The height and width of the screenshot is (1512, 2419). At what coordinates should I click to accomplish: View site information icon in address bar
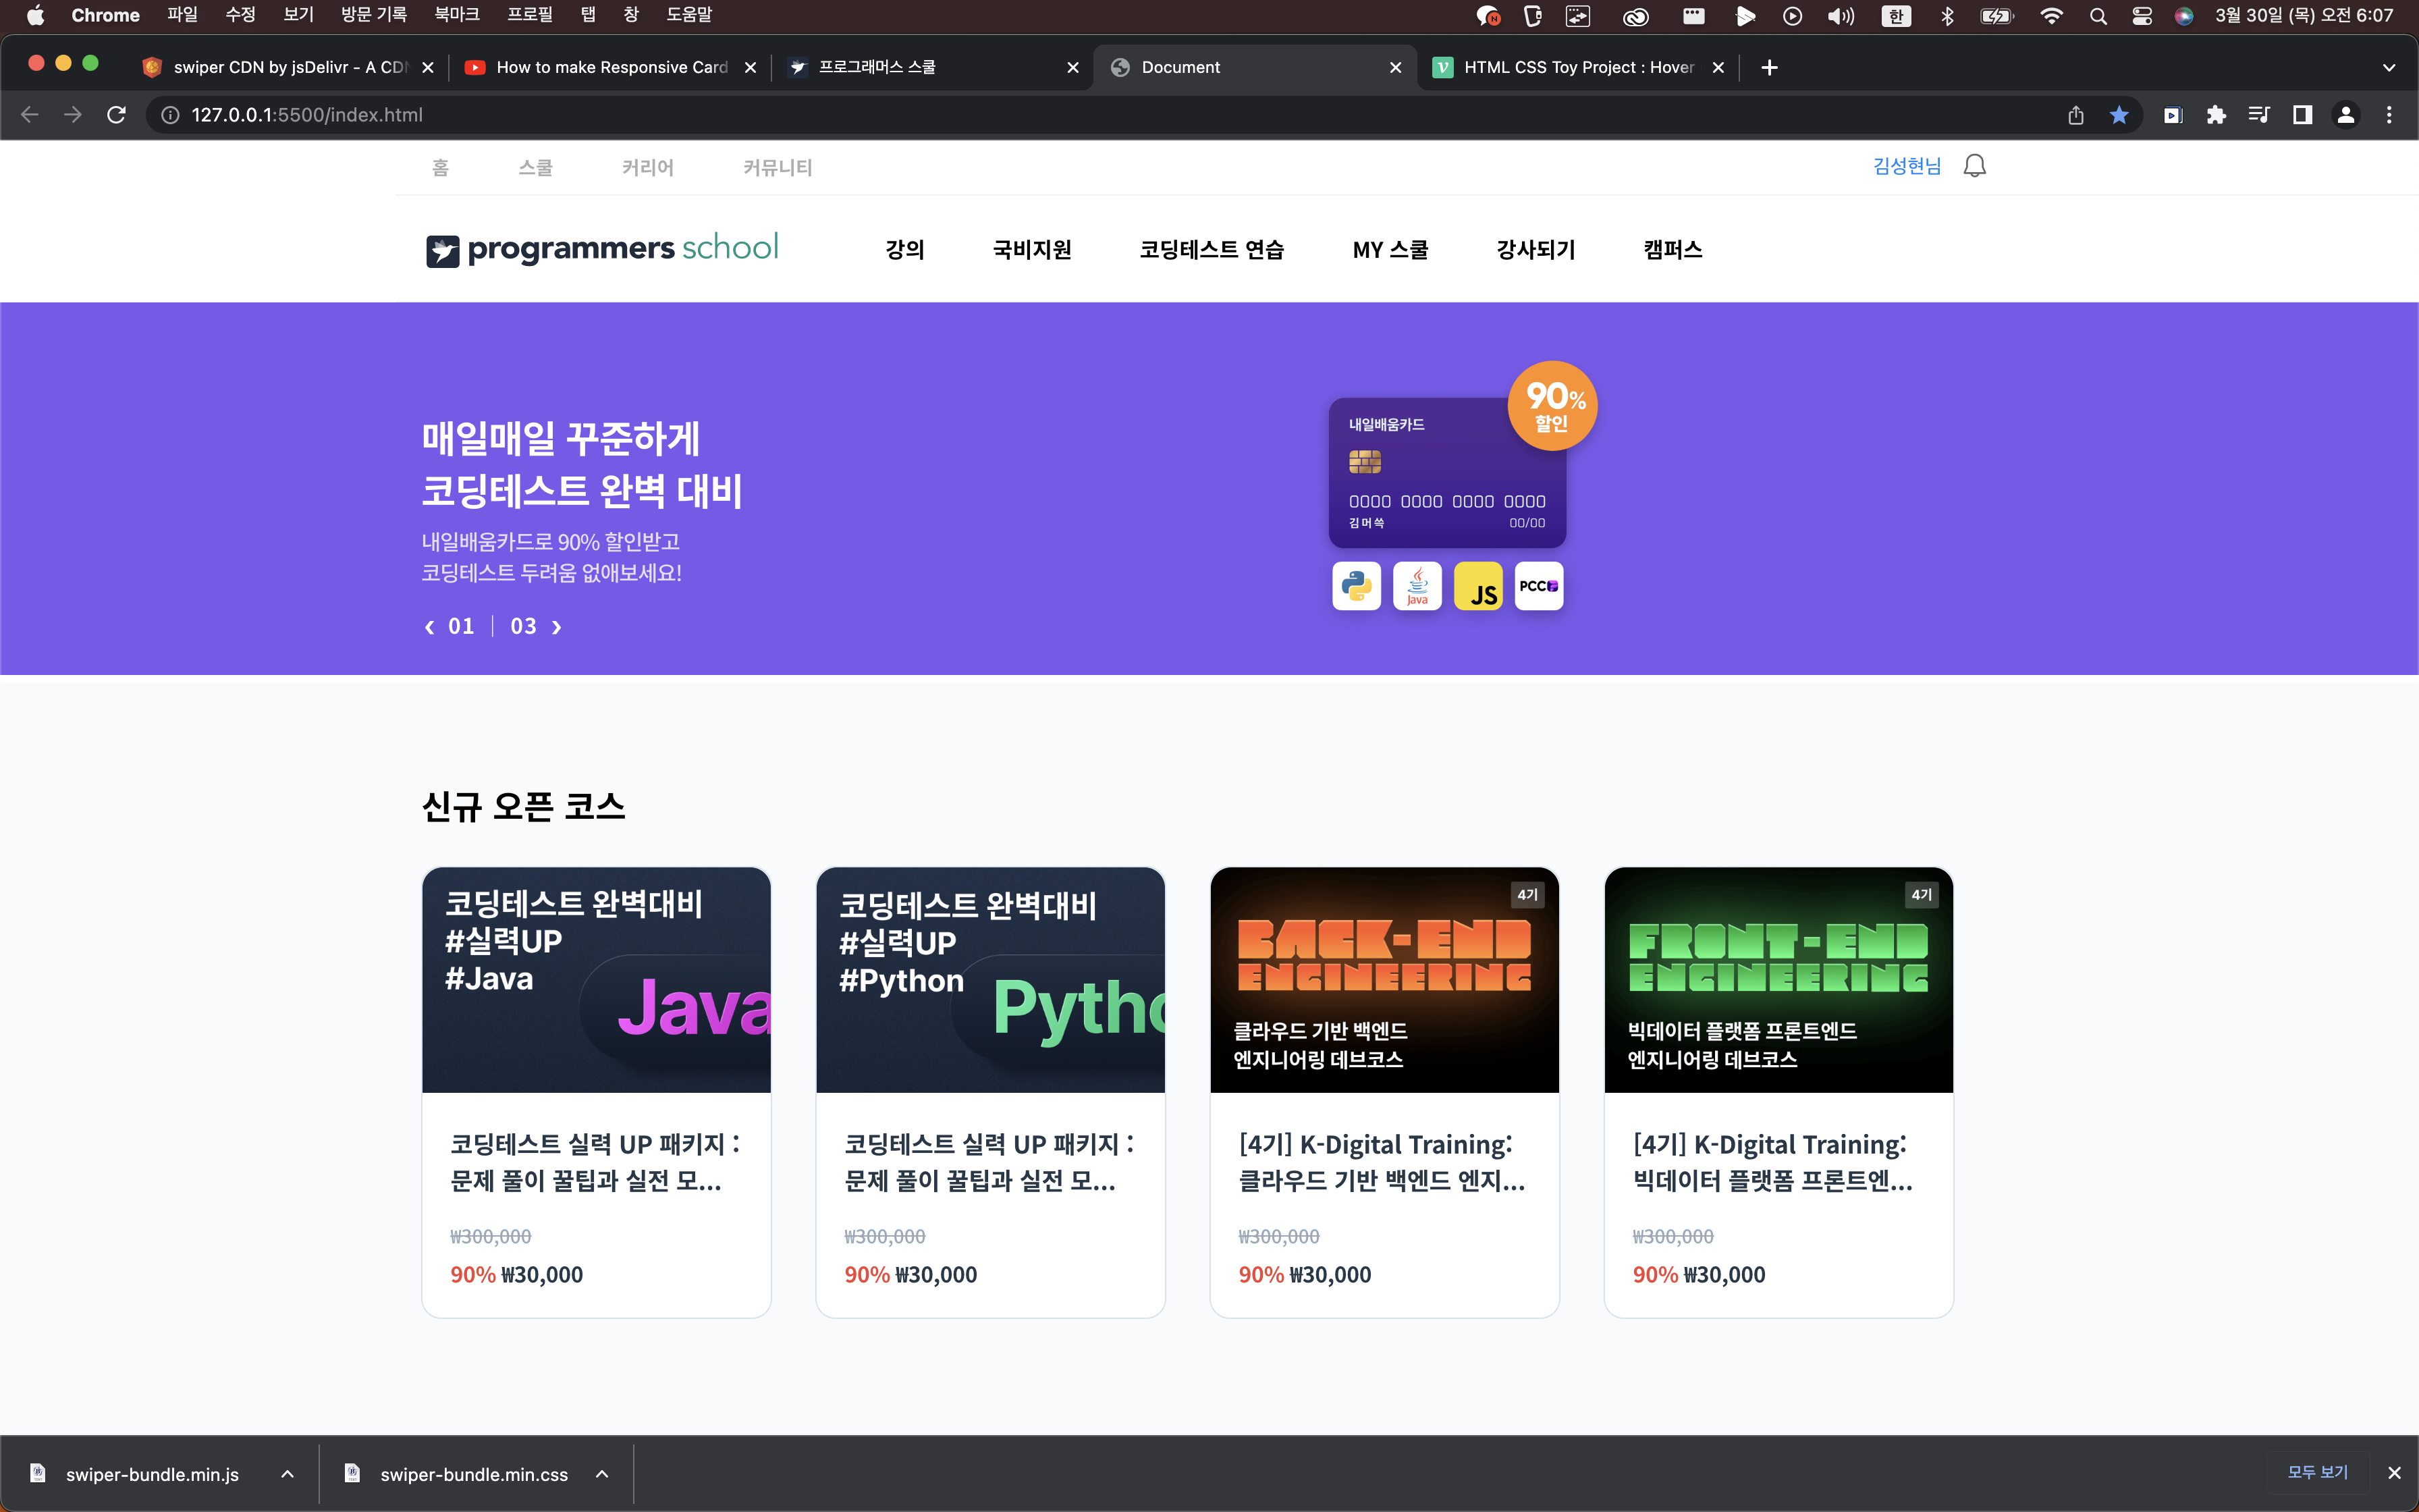[171, 115]
